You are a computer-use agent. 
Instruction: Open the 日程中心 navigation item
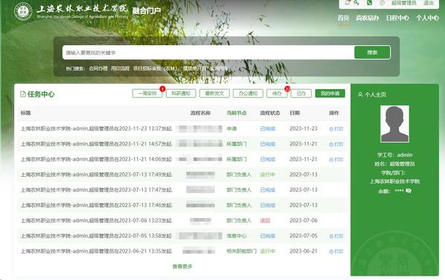click(397, 18)
